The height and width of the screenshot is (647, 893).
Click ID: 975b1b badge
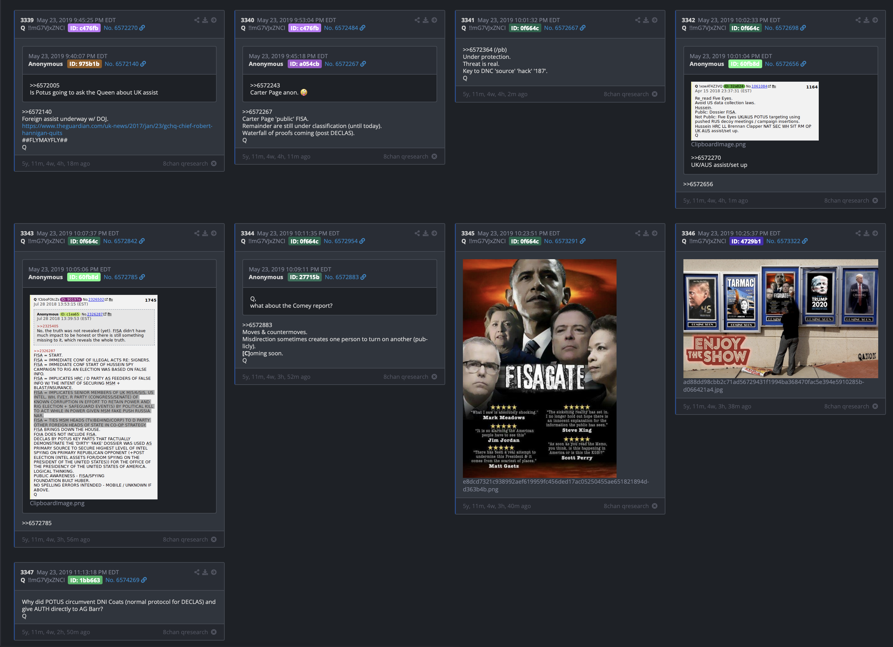coord(85,64)
